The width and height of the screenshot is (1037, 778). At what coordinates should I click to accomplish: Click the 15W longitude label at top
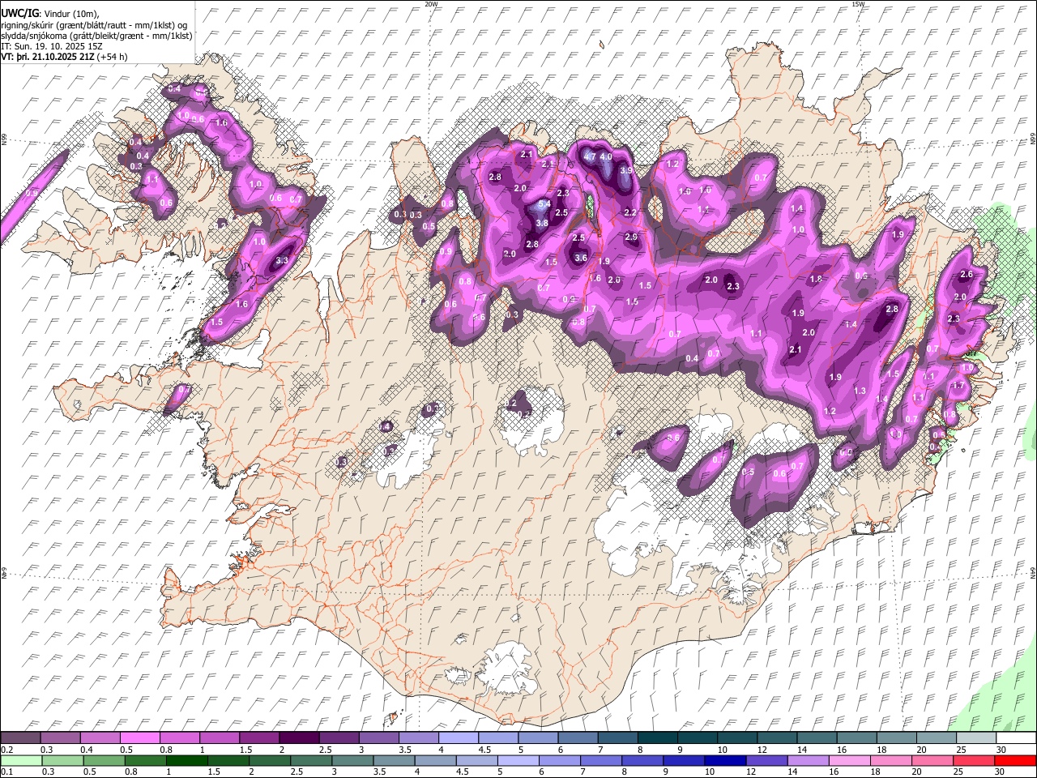(858, 4)
